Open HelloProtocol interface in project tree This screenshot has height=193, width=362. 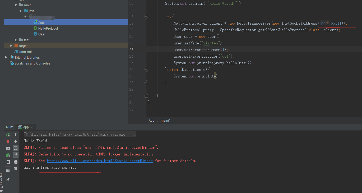[x=48, y=28]
